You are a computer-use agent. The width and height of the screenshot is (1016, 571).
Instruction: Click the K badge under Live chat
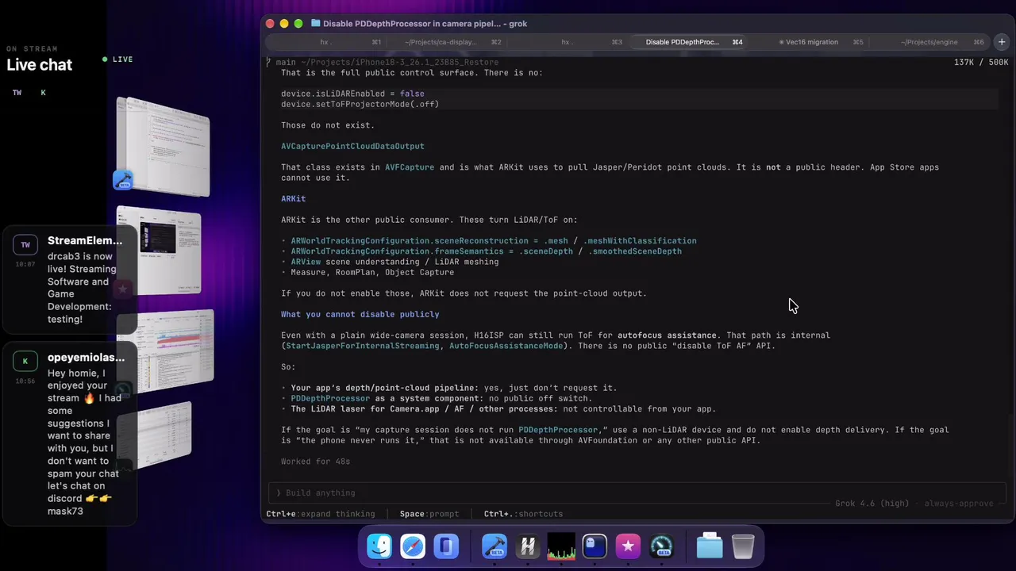(x=43, y=93)
